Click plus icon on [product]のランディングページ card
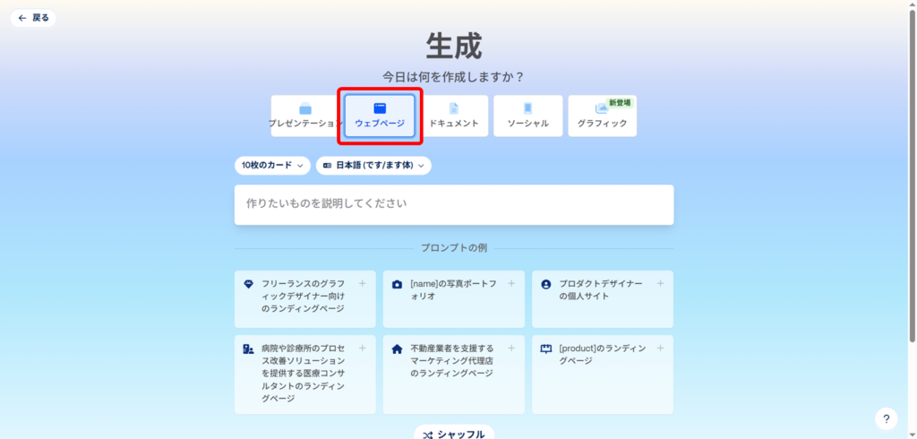The image size is (917, 439). click(x=660, y=348)
